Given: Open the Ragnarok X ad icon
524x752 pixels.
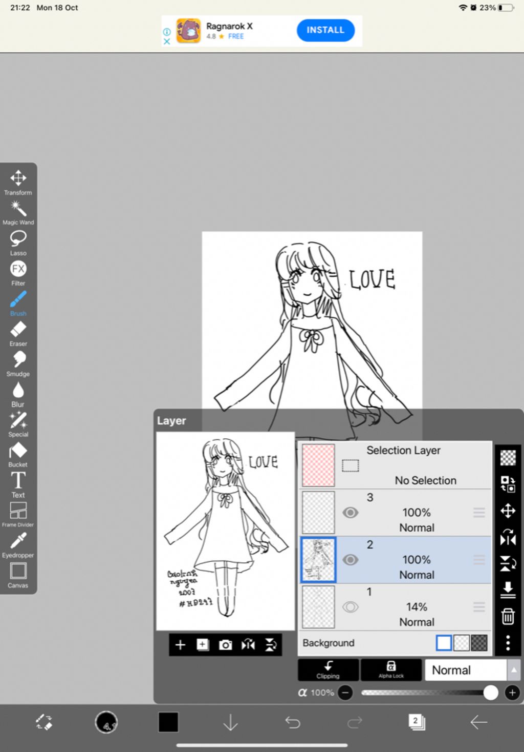Looking at the screenshot, I should coord(188,31).
